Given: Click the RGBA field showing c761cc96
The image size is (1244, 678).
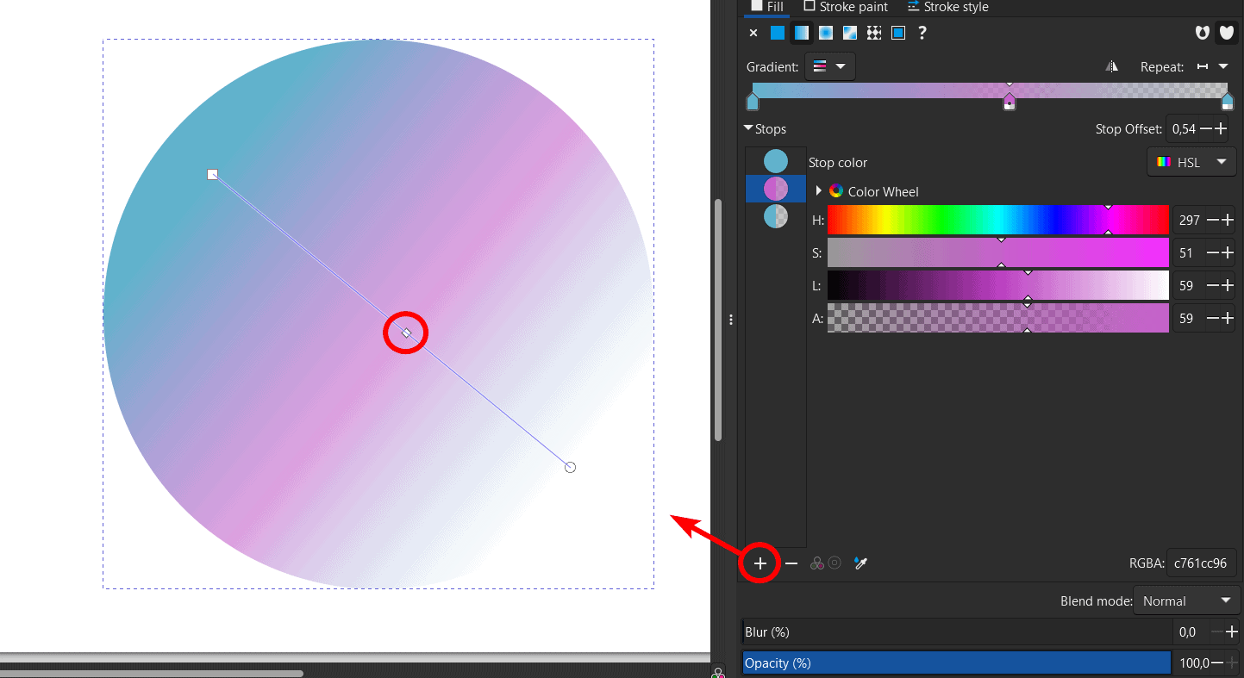Looking at the screenshot, I should tap(1202, 563).
